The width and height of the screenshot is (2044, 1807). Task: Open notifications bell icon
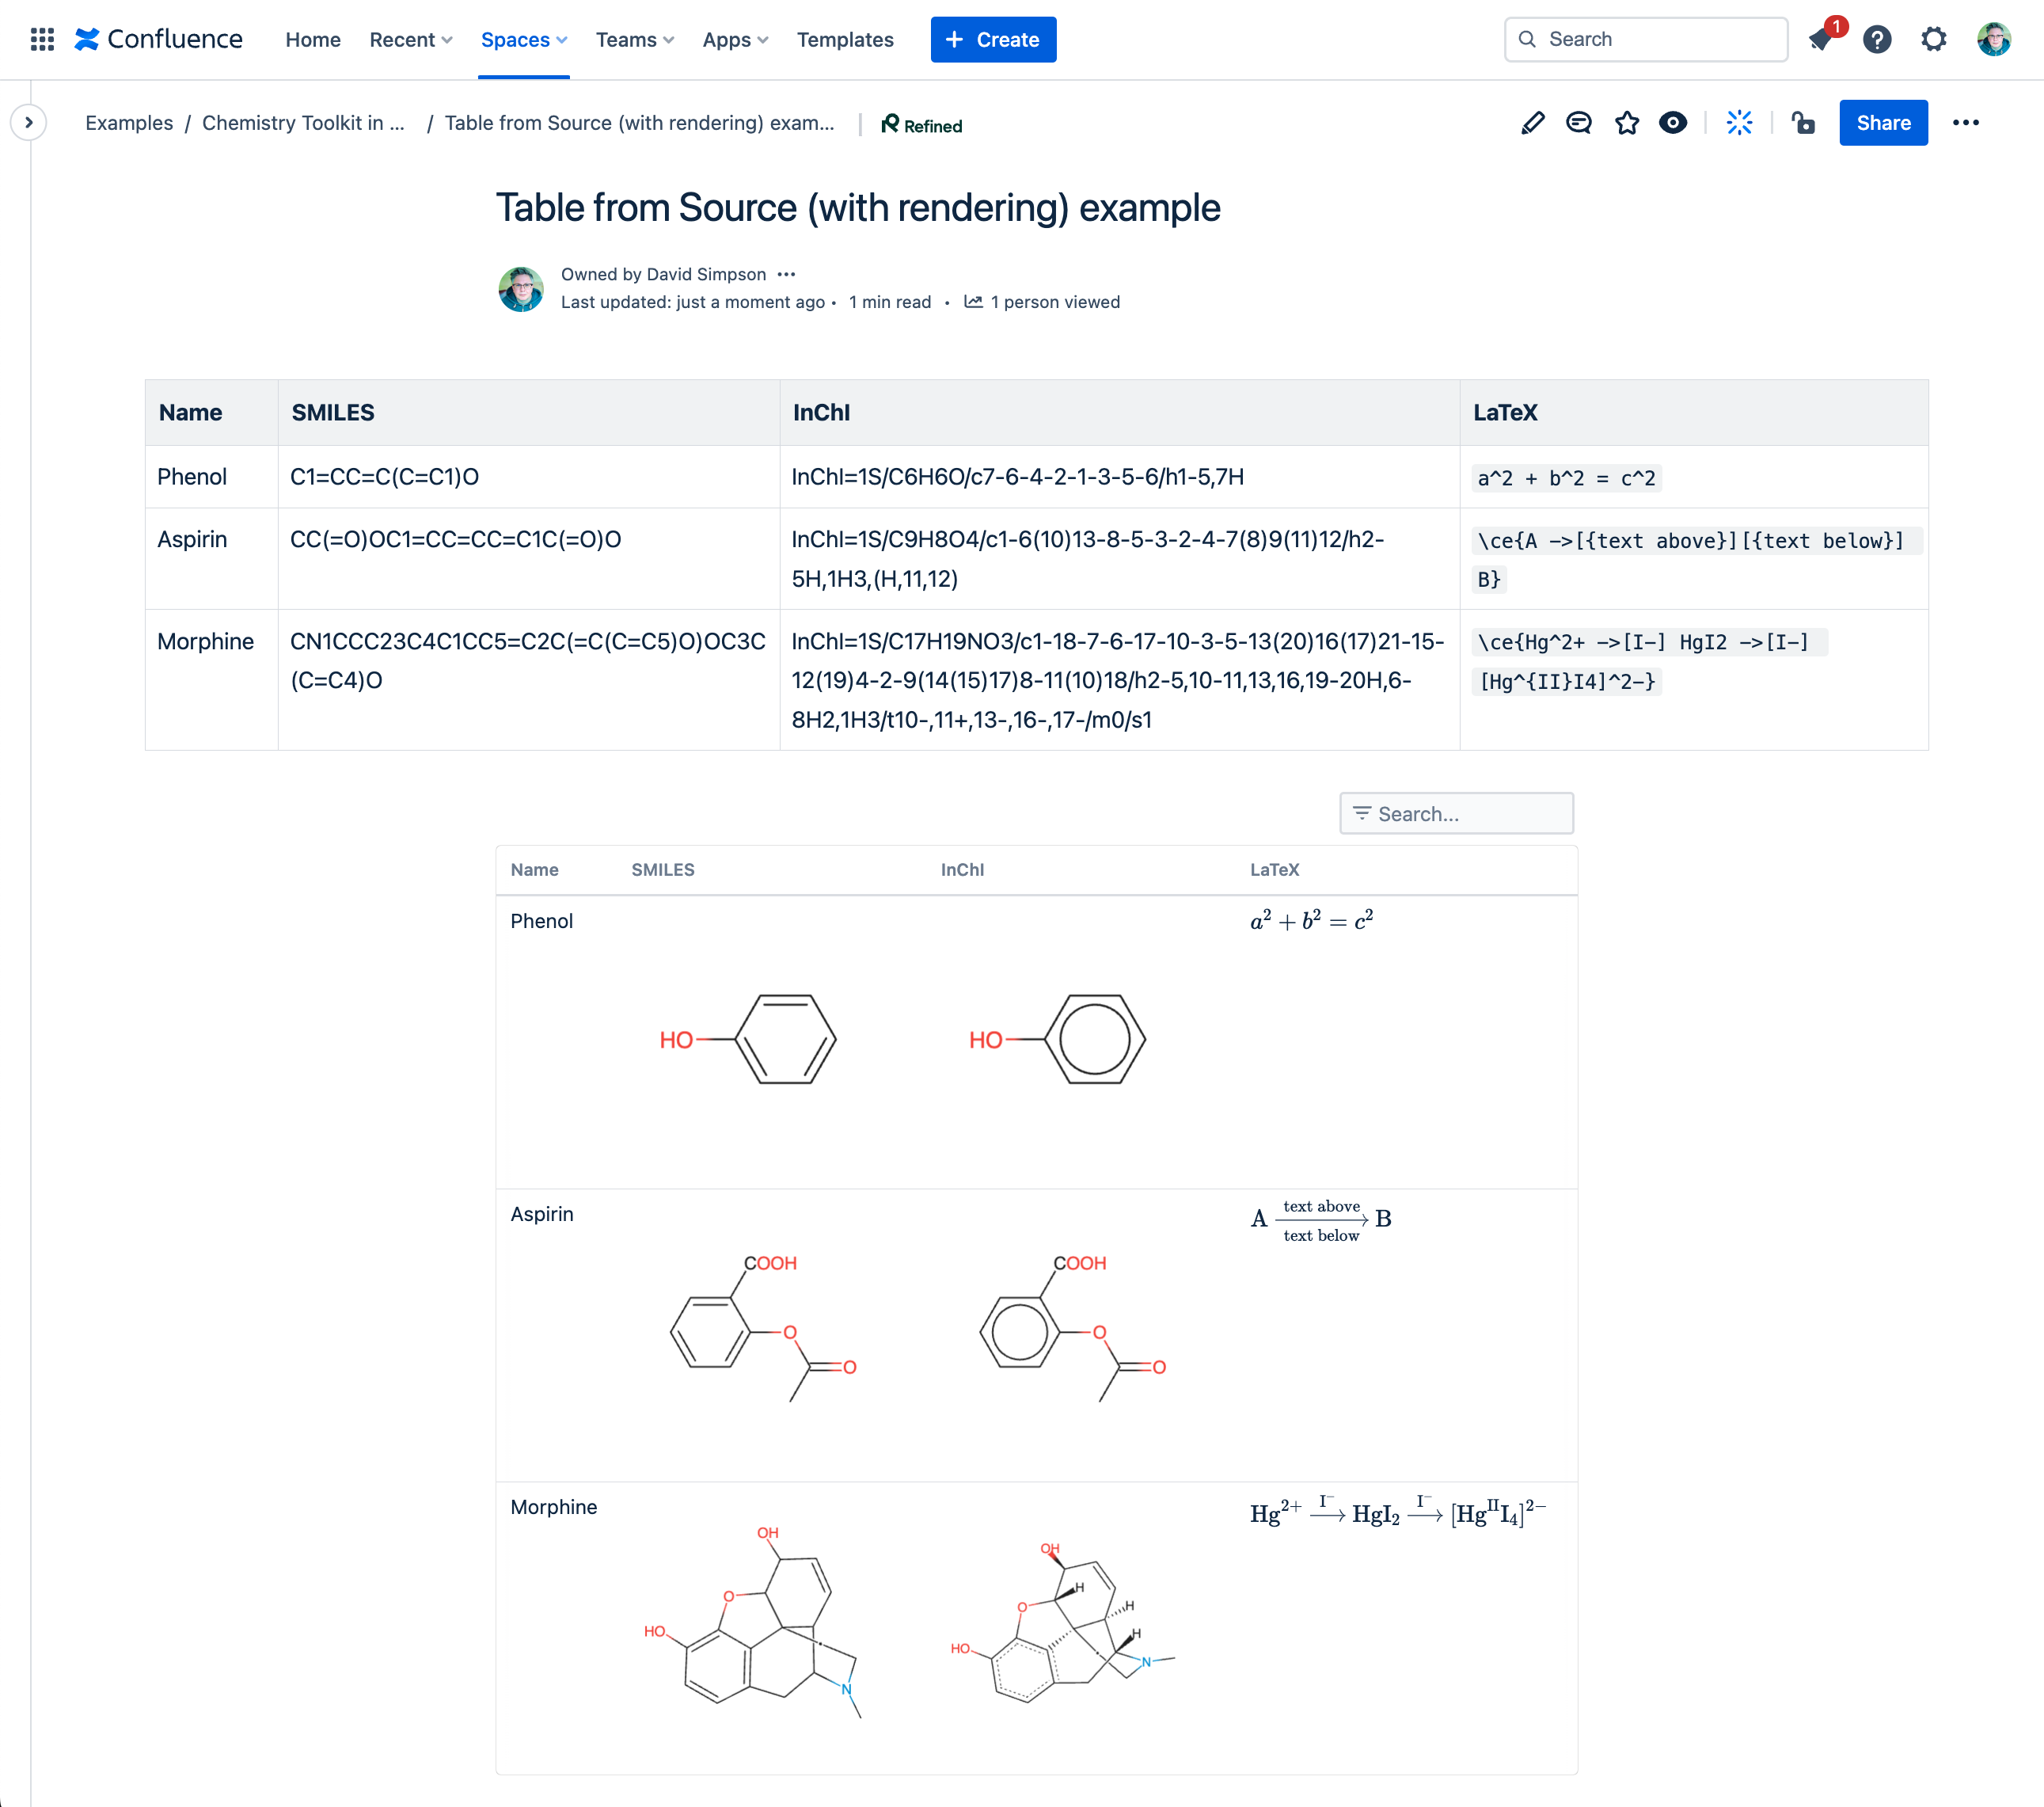(x=1821, y=39)
